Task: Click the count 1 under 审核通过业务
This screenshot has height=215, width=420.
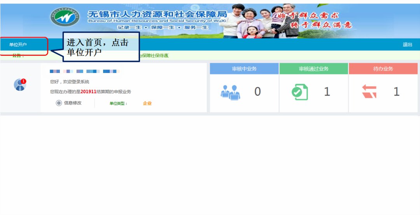Action: coord(327,92)
